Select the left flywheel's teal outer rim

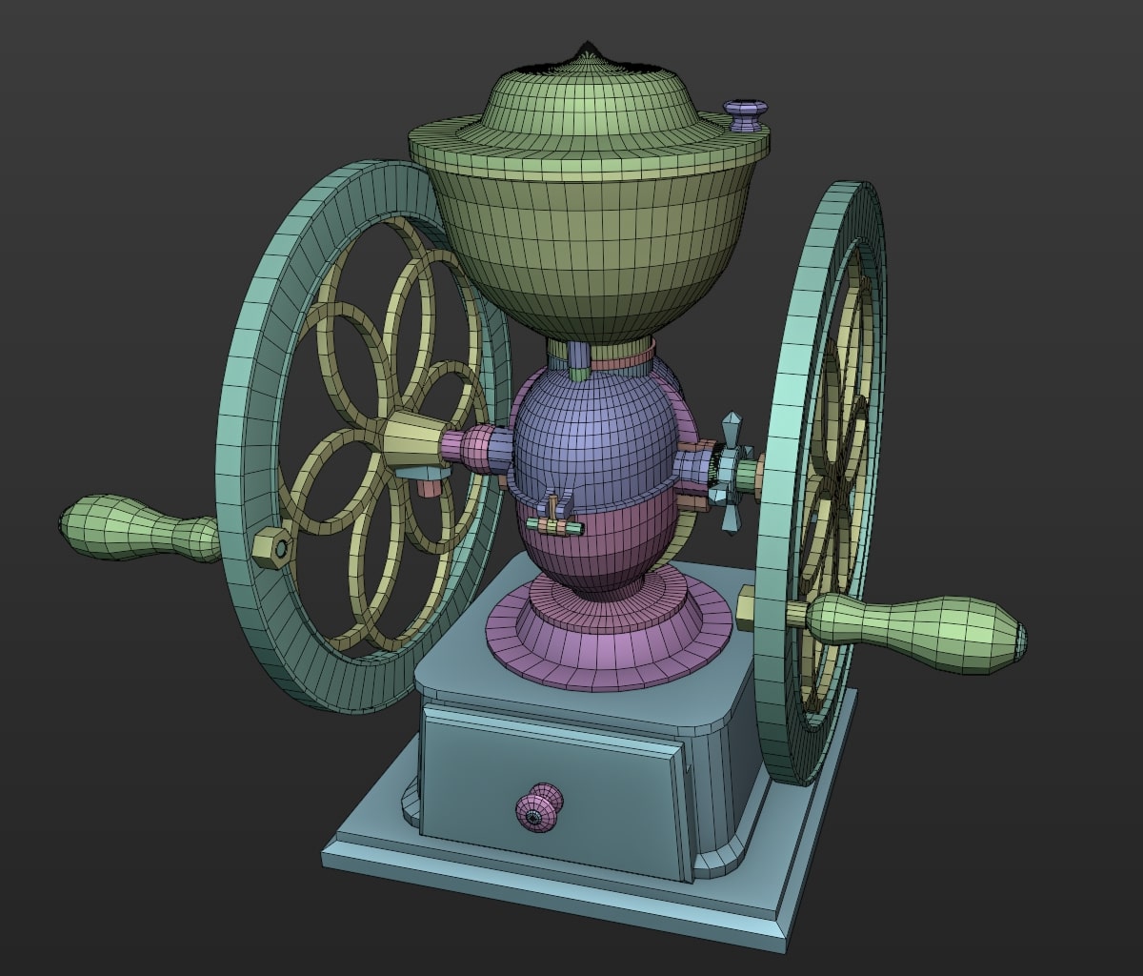coord(250,362)
